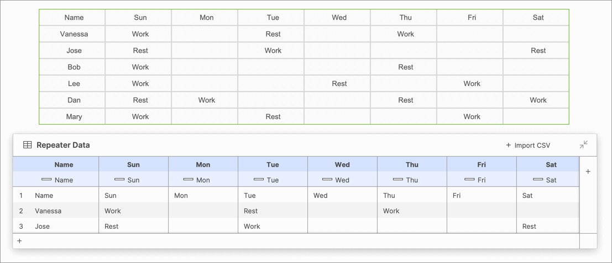The width and height of the screenshot is (612, 263).
Task: Click the Import CSV button
Action: [528, 145]
